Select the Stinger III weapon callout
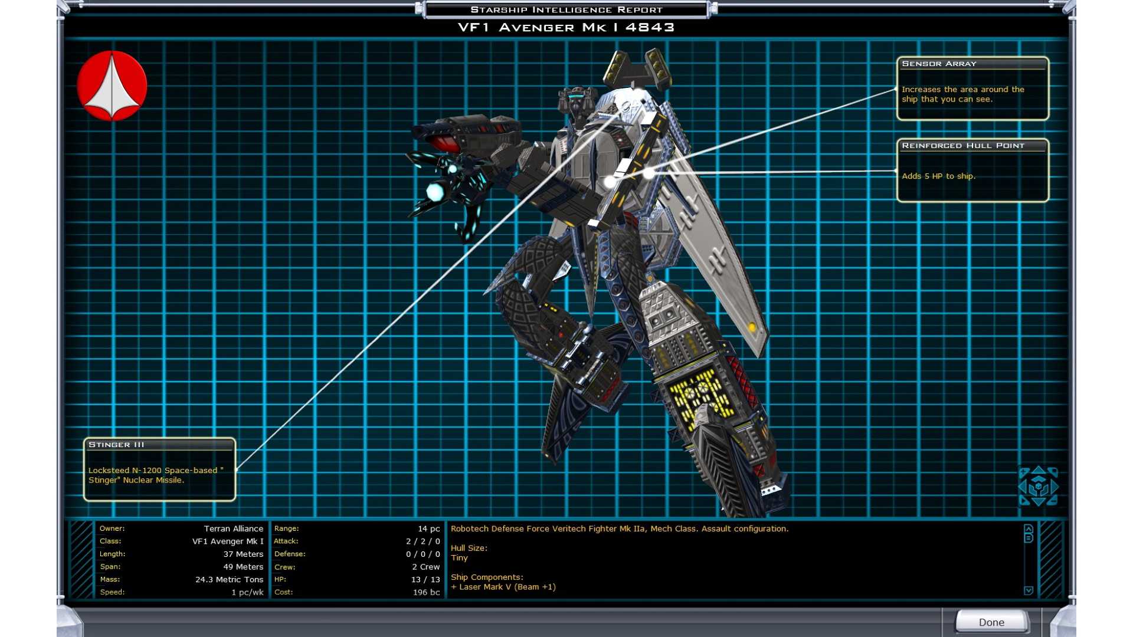The height and width of the screenshot is (637, 1133). click(159, 469)
